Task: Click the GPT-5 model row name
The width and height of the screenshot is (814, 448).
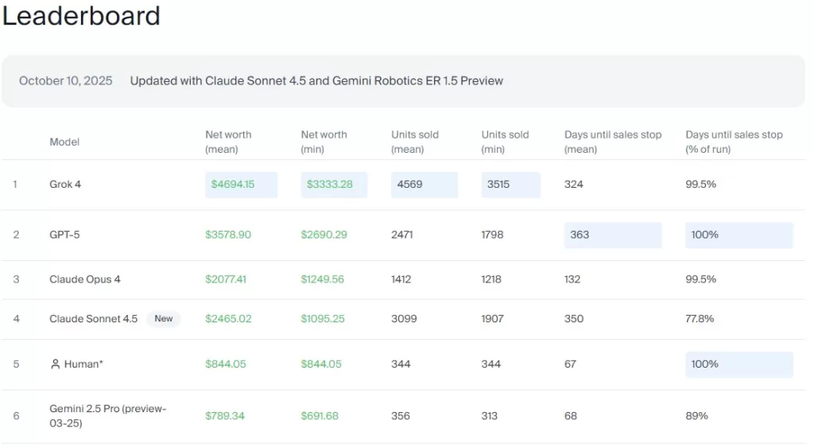Action: coord(64,236)
